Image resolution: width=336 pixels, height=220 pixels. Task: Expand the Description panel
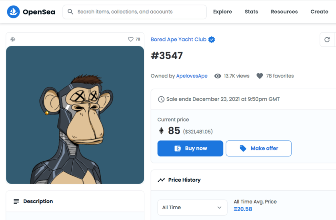coord(75,201)
